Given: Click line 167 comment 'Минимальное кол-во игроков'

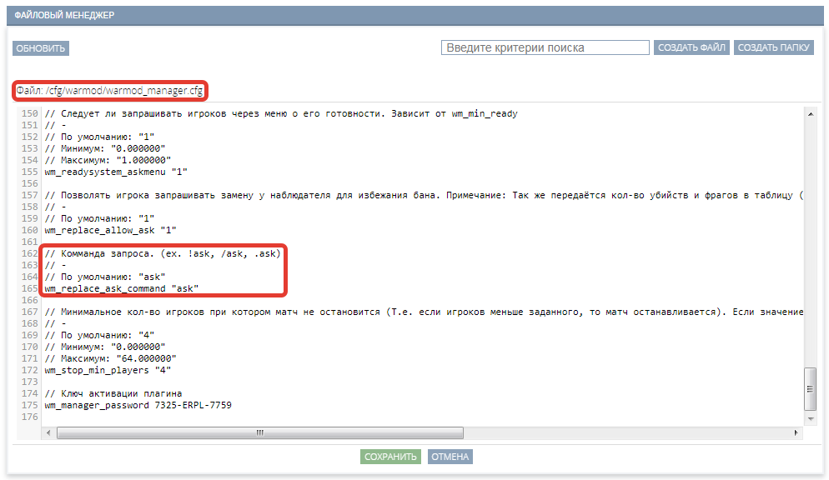Looking at the screenshot, I should pyautogui.click(x=424, y=312).
